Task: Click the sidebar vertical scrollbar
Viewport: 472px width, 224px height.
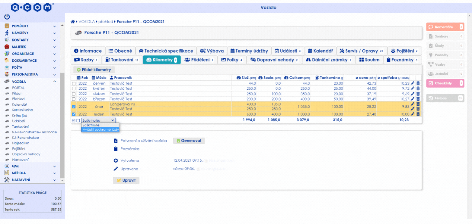Action: 62,125
